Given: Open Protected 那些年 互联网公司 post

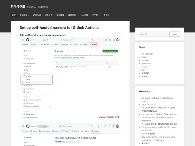Looking at the screenshot, I should 159,124.
